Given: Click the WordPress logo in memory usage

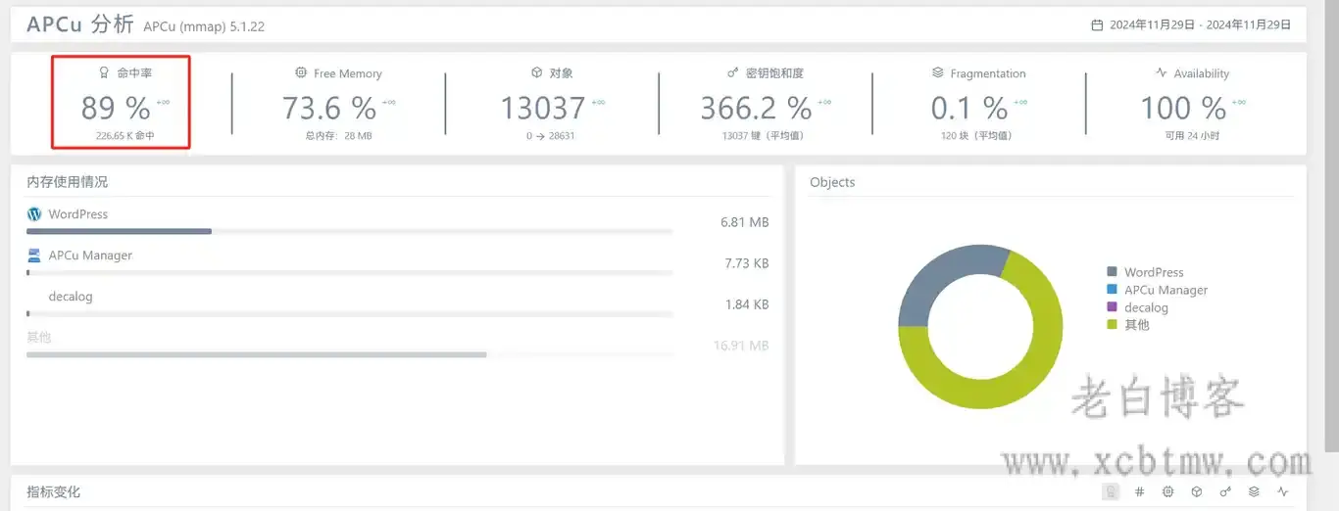Looking at the screenshot, I should (x=34, y=214).
